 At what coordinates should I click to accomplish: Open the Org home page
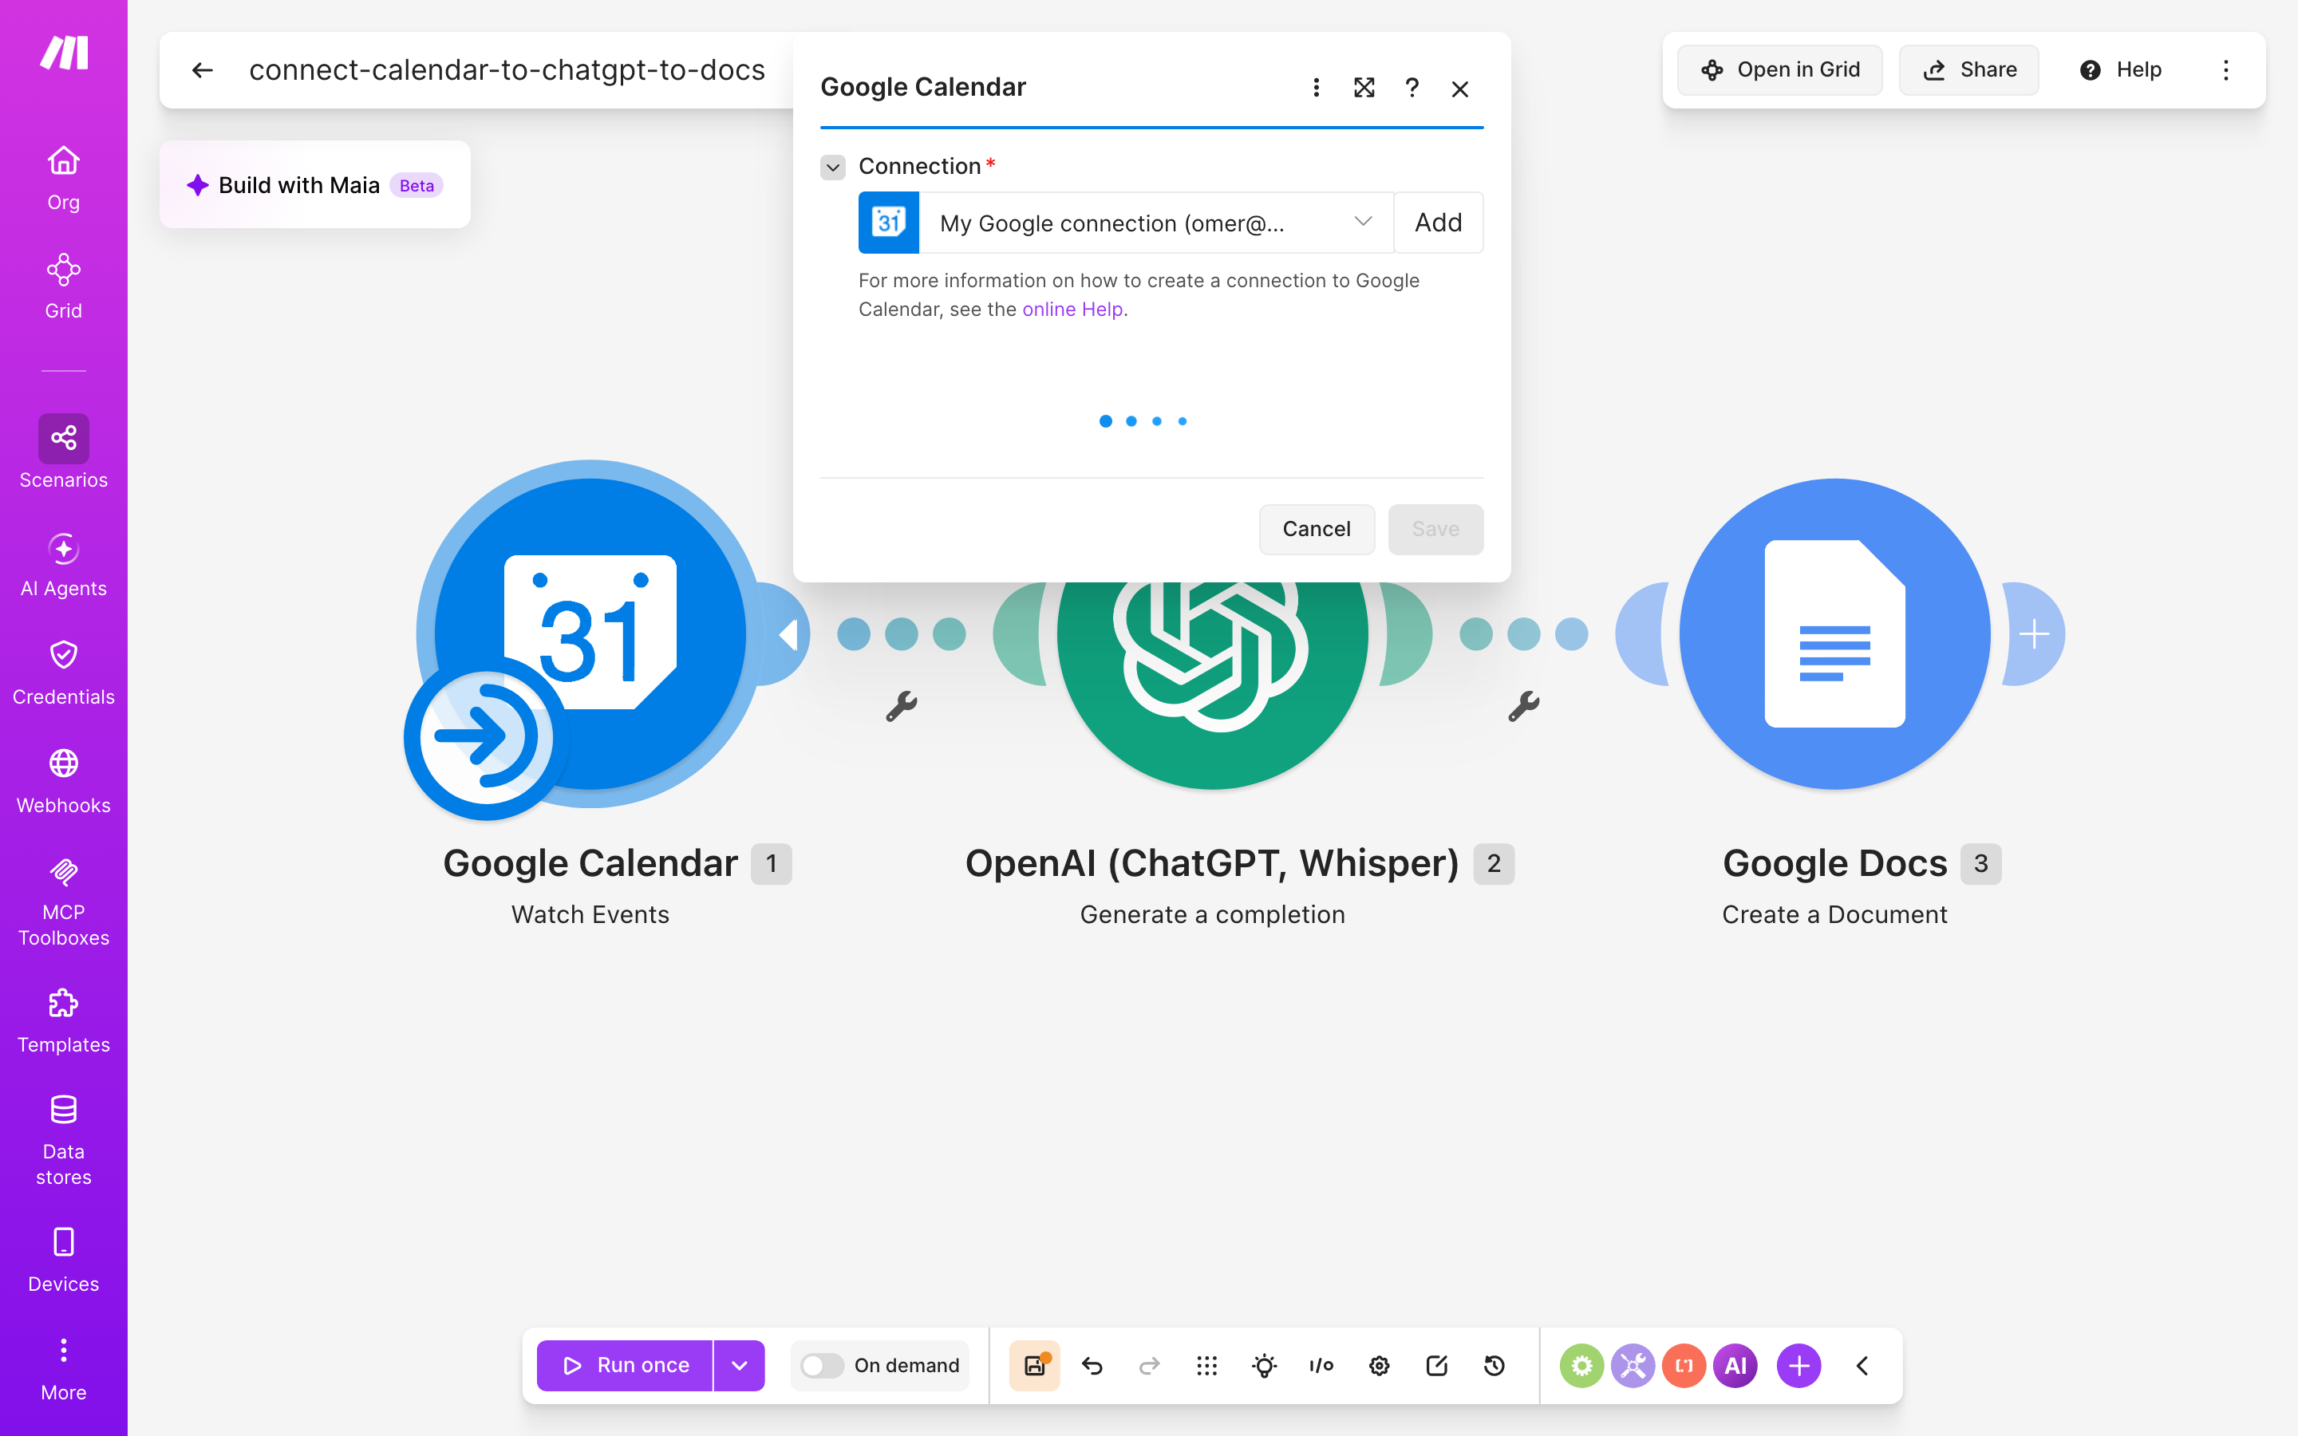(x=64, y=178)
